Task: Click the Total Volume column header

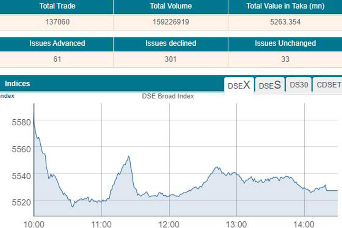Action: [171, 6]
